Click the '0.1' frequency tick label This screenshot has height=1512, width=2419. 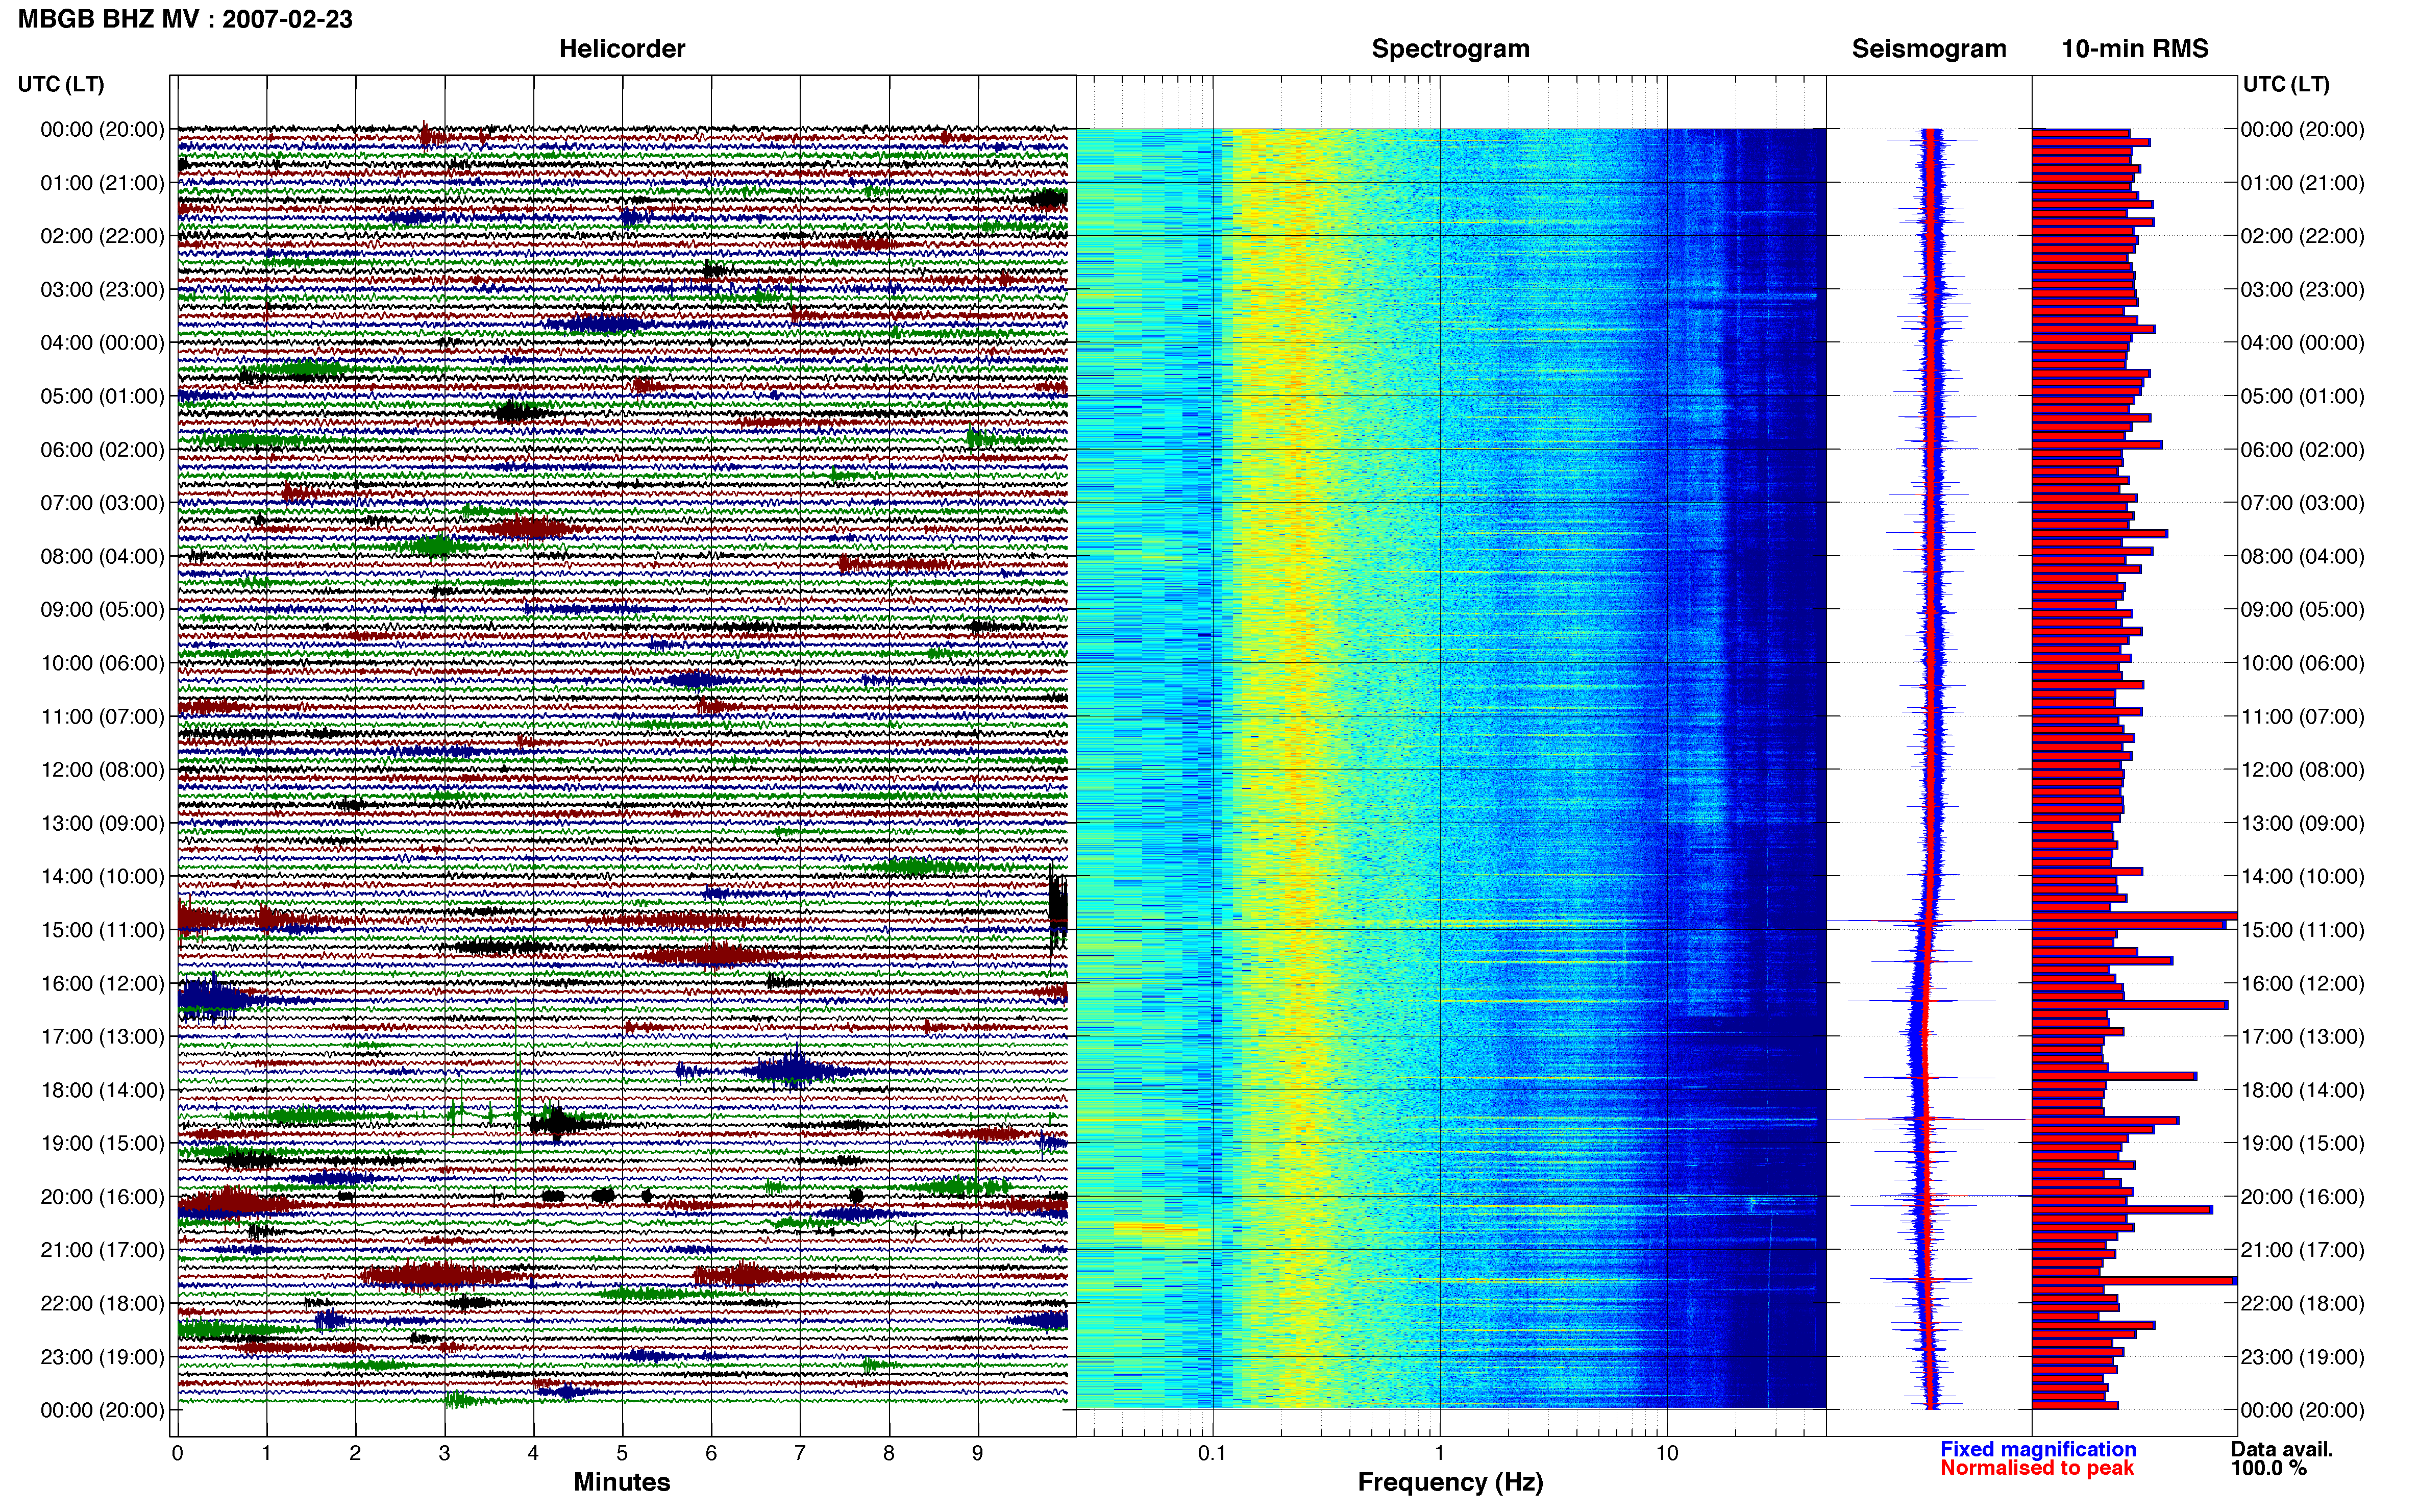[x=1212, y=1454]
